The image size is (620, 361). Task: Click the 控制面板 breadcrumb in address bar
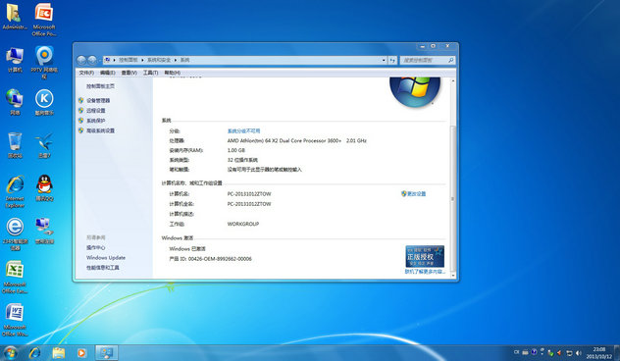(x=129, y=60)
